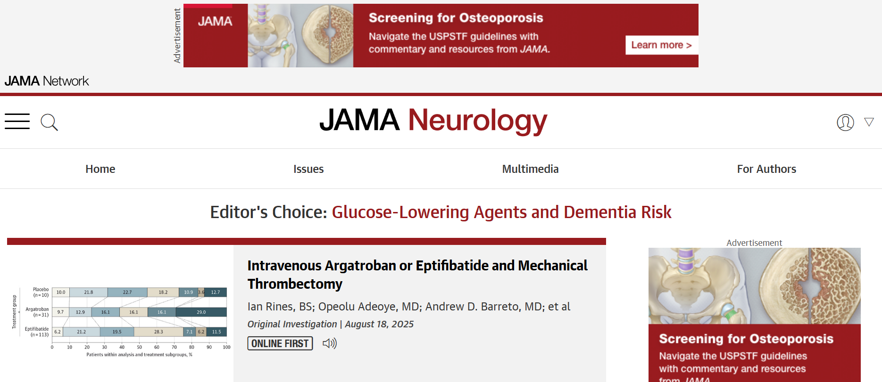Expand the account dropdown triangle
Image resolution: width=882 pixels, height=382 pixels.
point(869,122)
